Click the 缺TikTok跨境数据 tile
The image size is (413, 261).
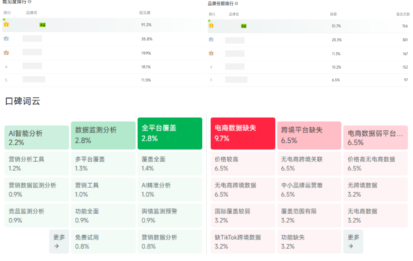tap(243, 242)
